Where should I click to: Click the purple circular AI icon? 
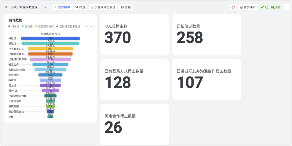point(233,7)
